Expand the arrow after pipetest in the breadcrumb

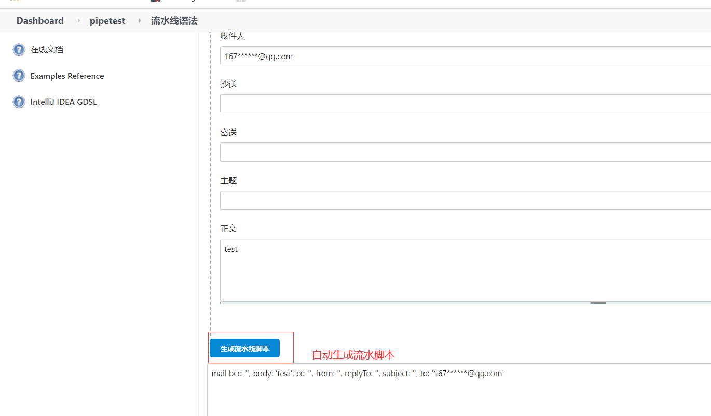click(140, 21)
